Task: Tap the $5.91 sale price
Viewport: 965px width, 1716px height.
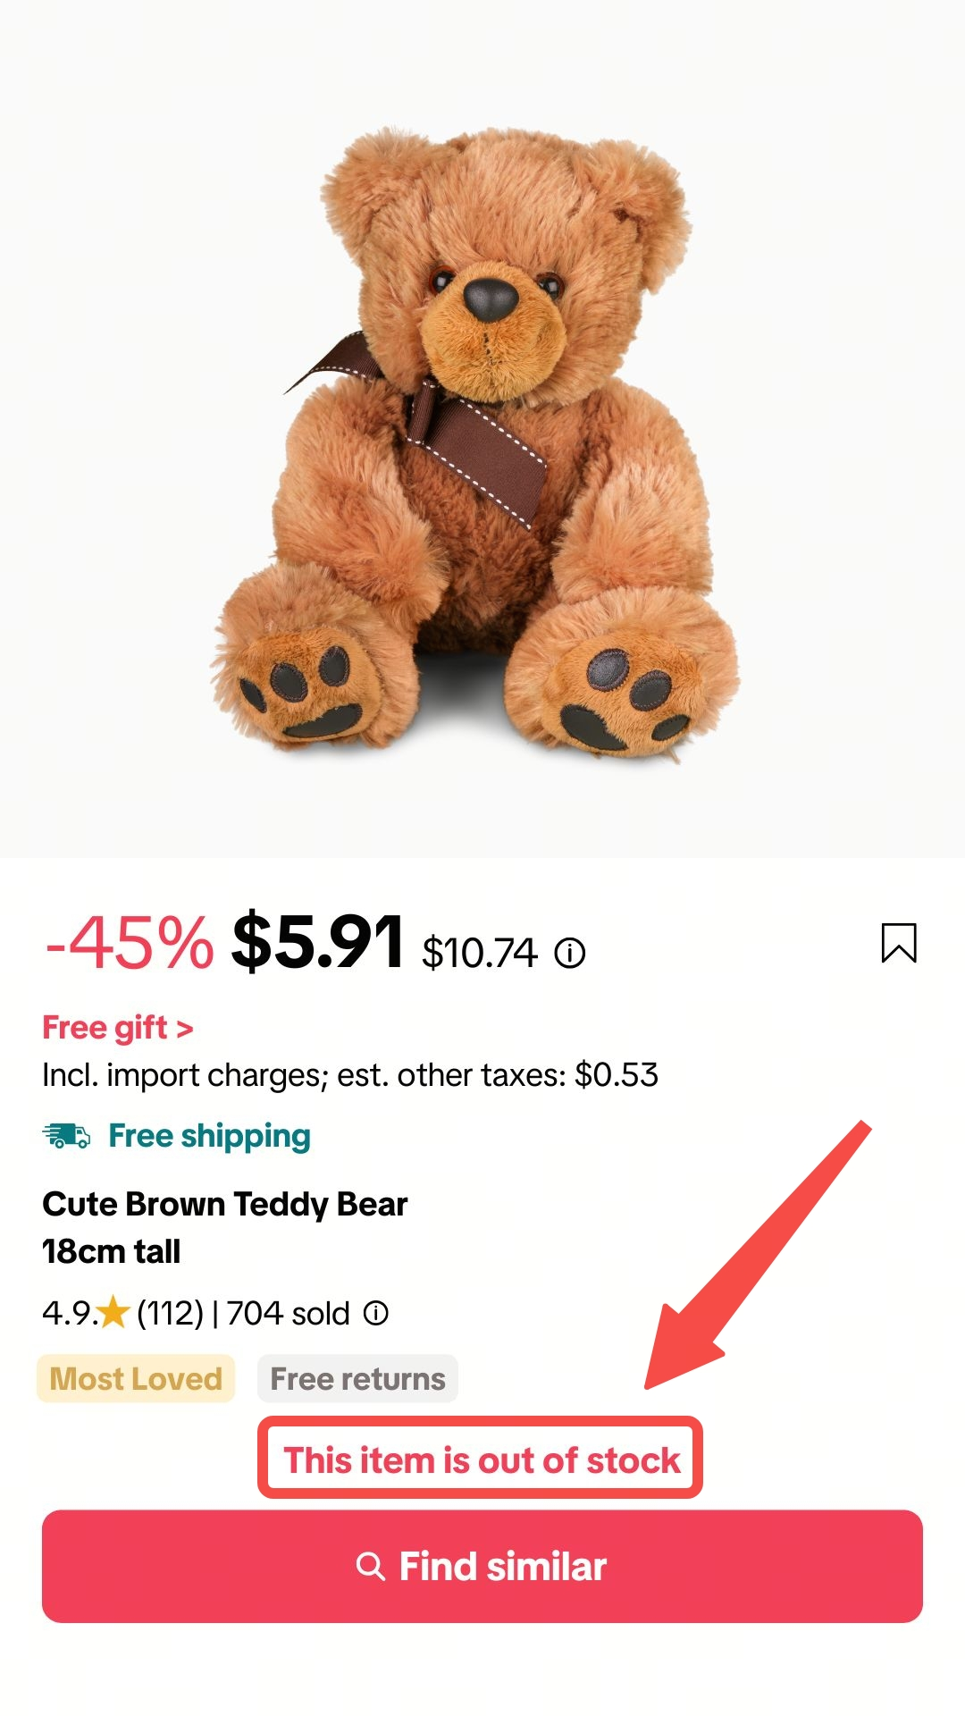Action: [x=318, y=943]
